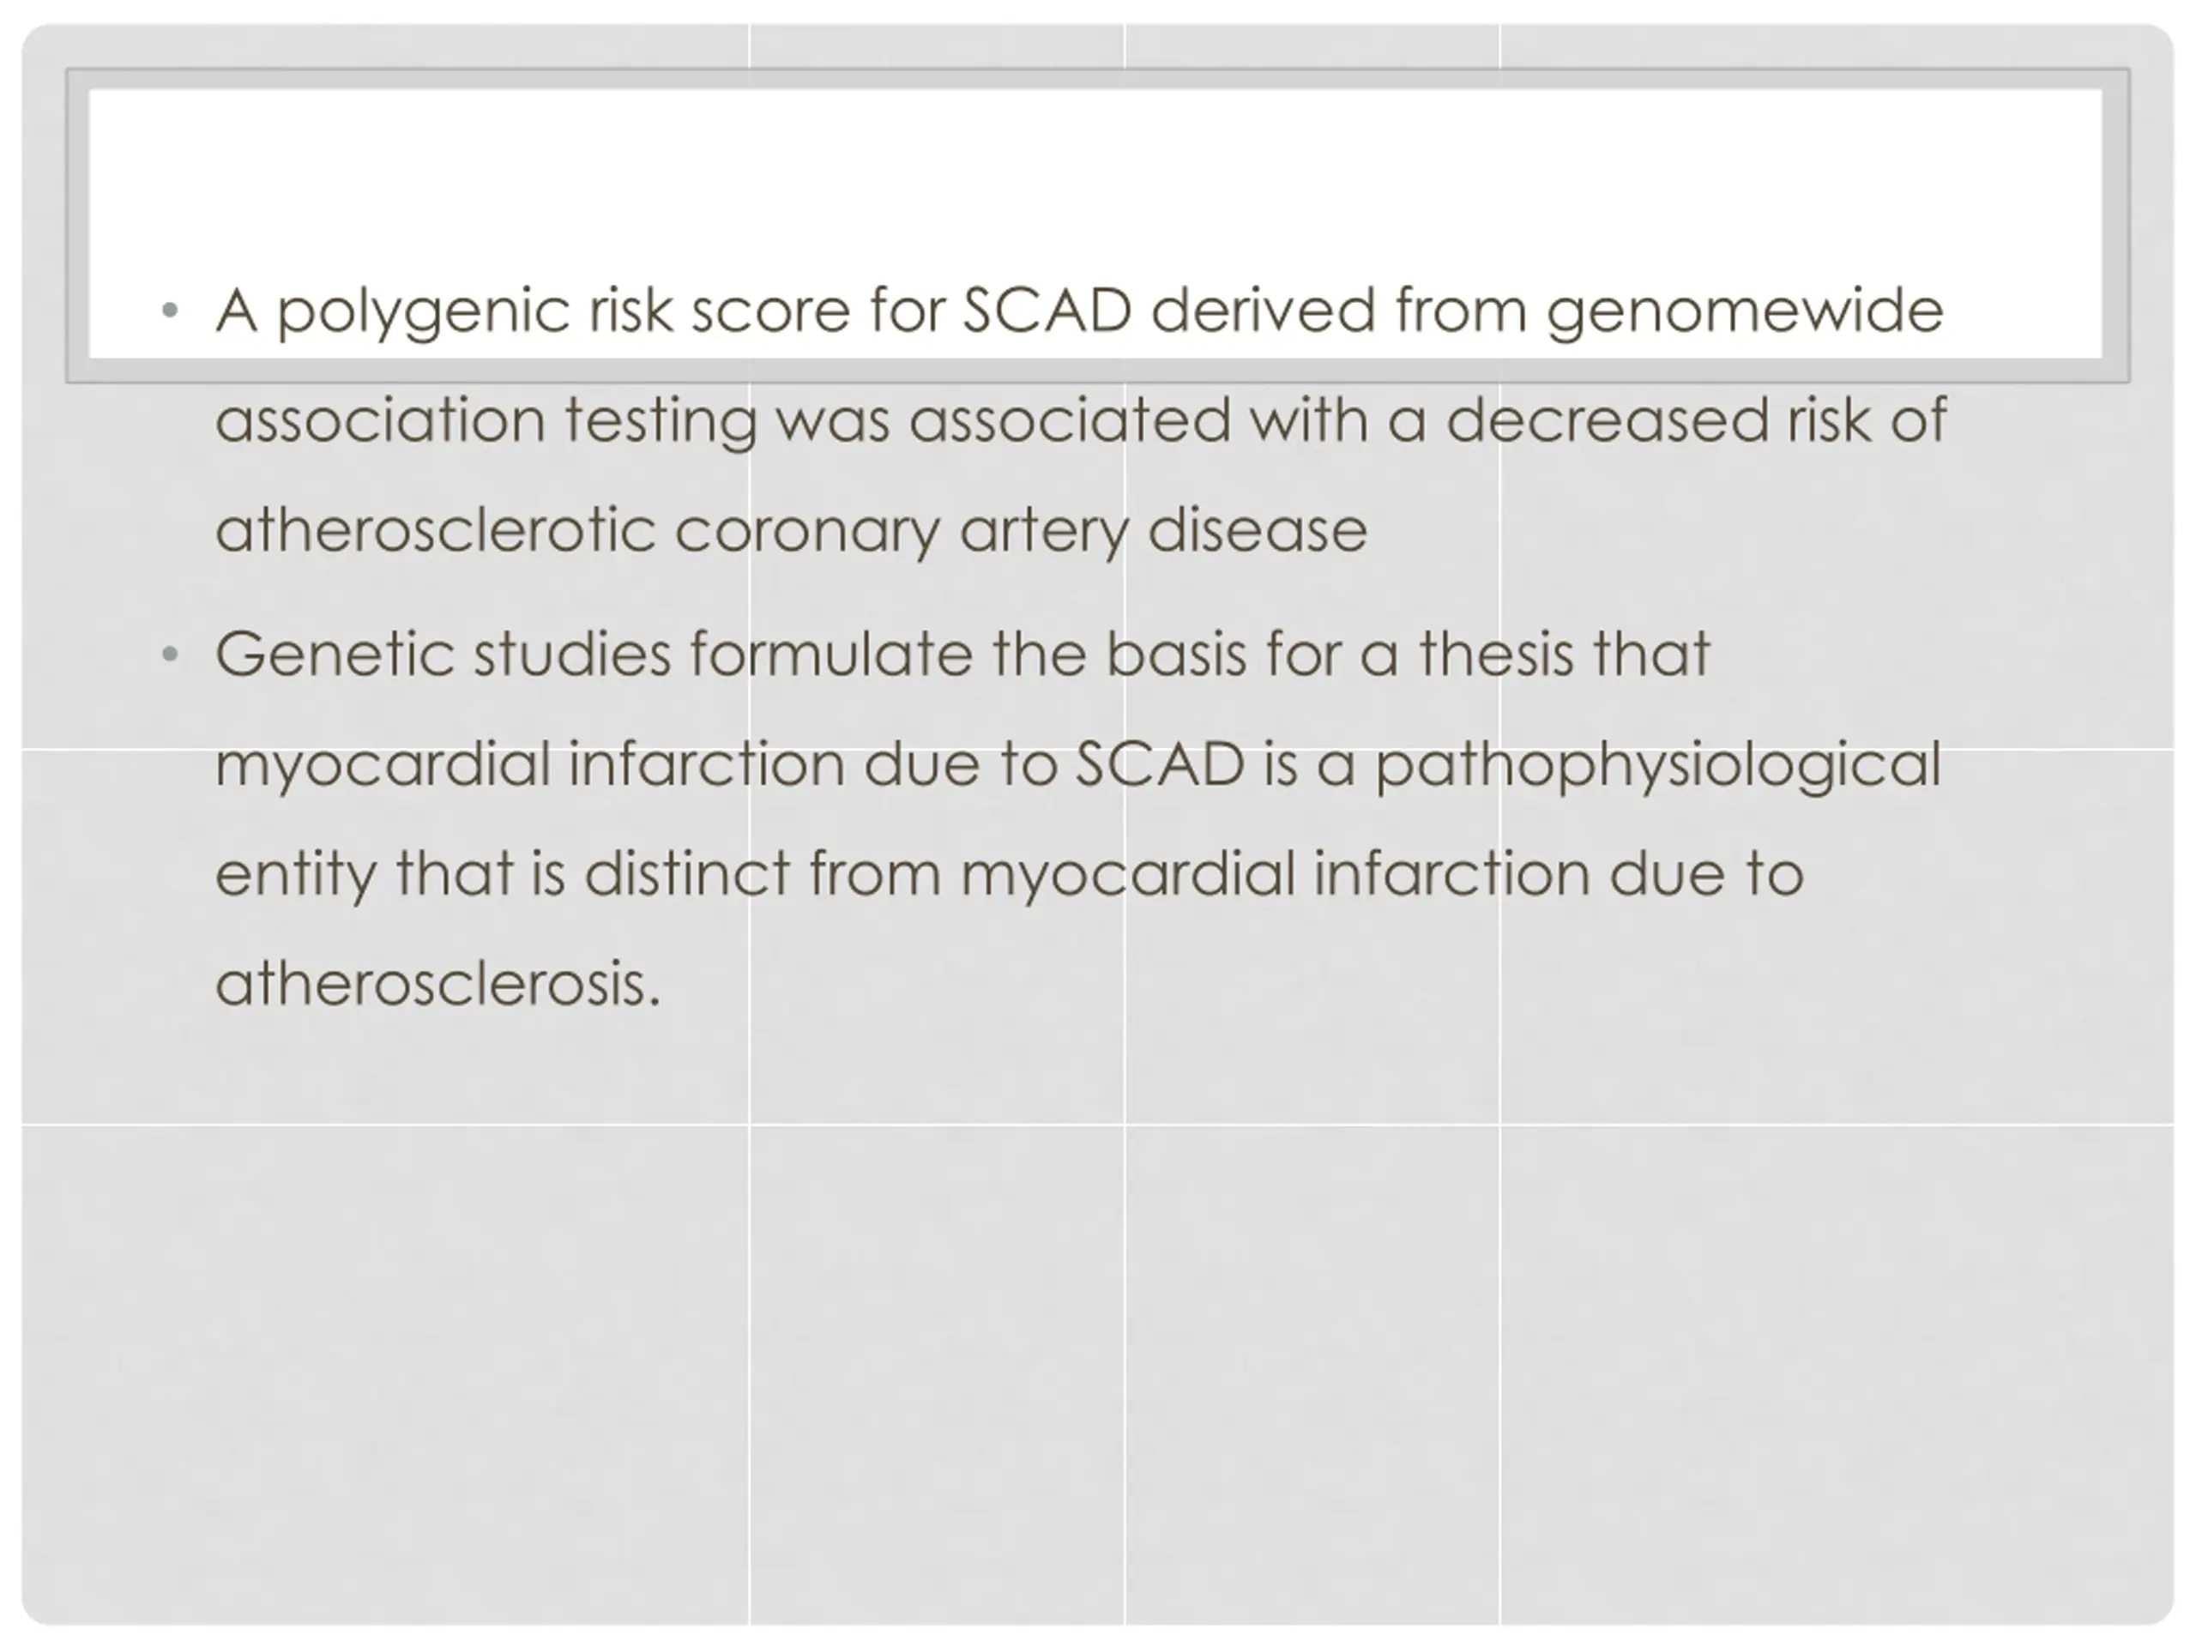
Task: Click the word 'Genetic' in second bullet
Action: tap(335, 655)
